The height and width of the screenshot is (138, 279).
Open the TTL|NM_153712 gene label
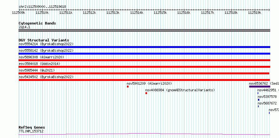31,131
